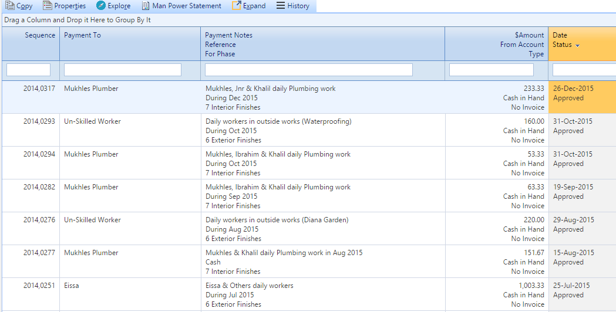
Task: Select the Eissa payment row
Action: click(x=309, y=294)
